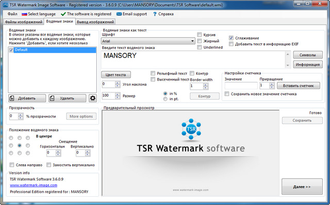Toggle Сглаживание anti-aliasing checkbox
Screen dimensions: 330x205
[x=231, y=38]
